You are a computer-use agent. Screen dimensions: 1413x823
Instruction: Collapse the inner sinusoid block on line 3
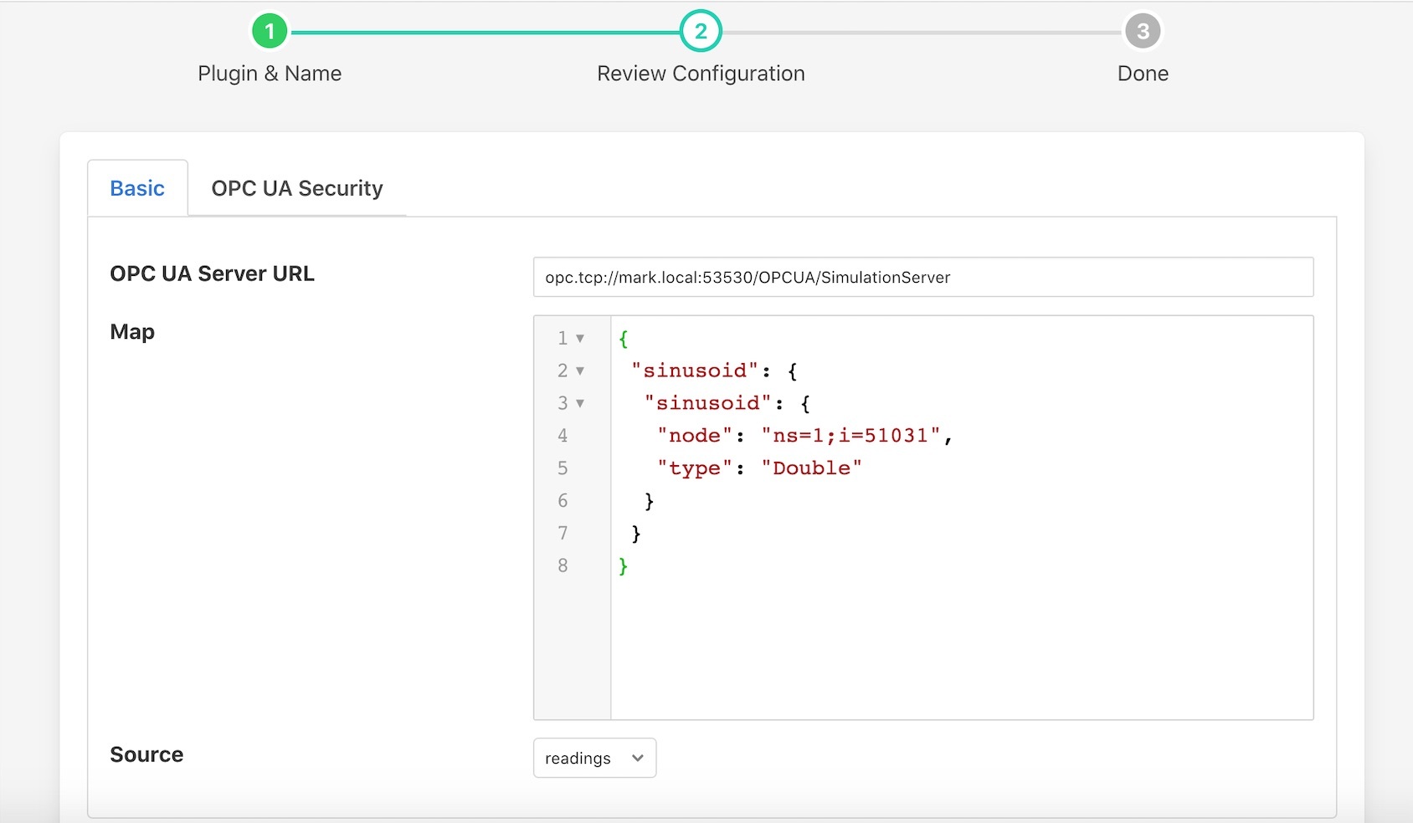(x=580, y=404)
